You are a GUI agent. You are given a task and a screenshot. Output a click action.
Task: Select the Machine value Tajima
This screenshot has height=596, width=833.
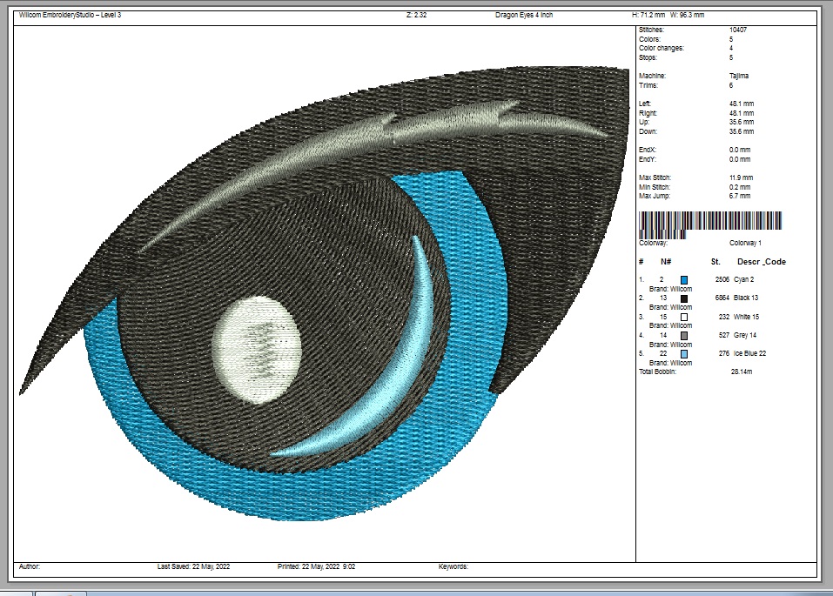point(739,76)
